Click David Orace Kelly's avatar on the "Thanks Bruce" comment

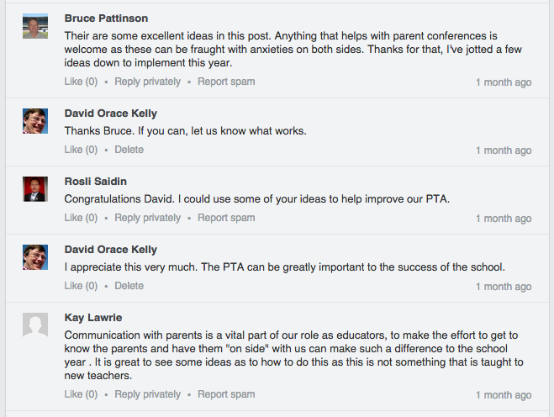(x=35, y=121)
